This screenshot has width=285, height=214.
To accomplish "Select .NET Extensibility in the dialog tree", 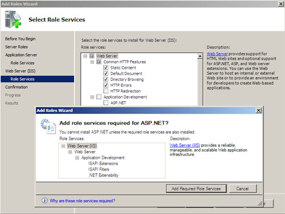I will point(103,175).
